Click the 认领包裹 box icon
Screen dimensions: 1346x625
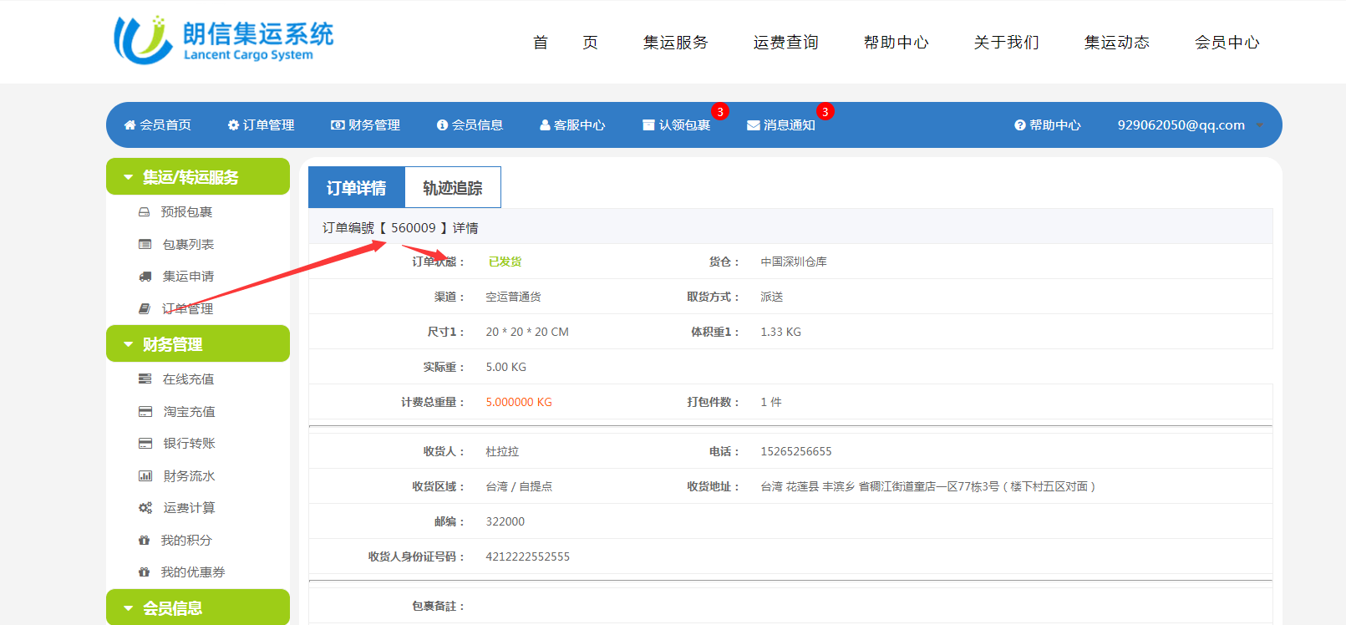point(648,125)
